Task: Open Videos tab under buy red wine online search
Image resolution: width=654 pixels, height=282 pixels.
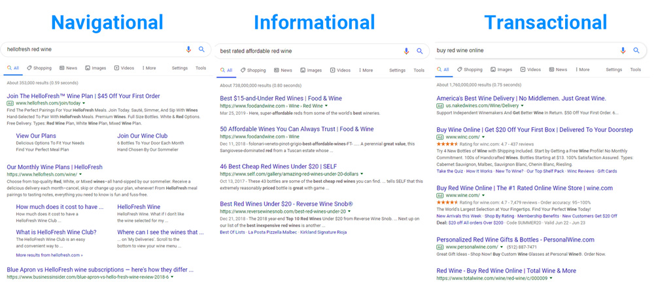Action: pyautogui.click(x=530, y=70)
